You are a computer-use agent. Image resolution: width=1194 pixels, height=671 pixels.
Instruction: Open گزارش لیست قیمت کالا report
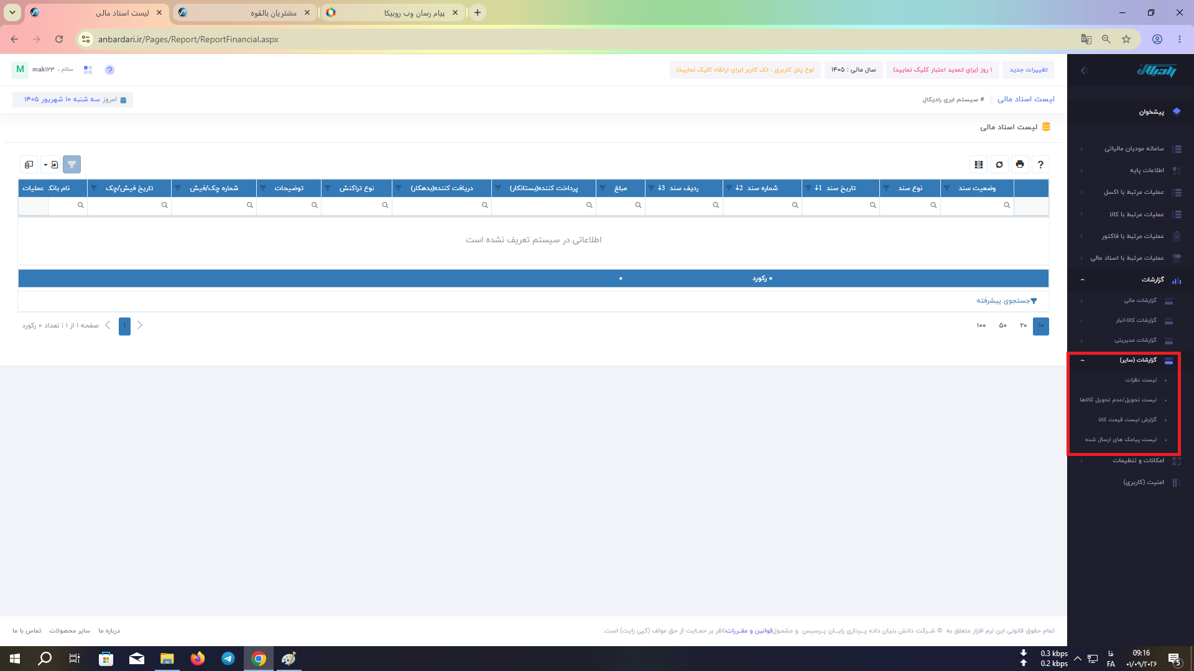[x=1127, y=420]
